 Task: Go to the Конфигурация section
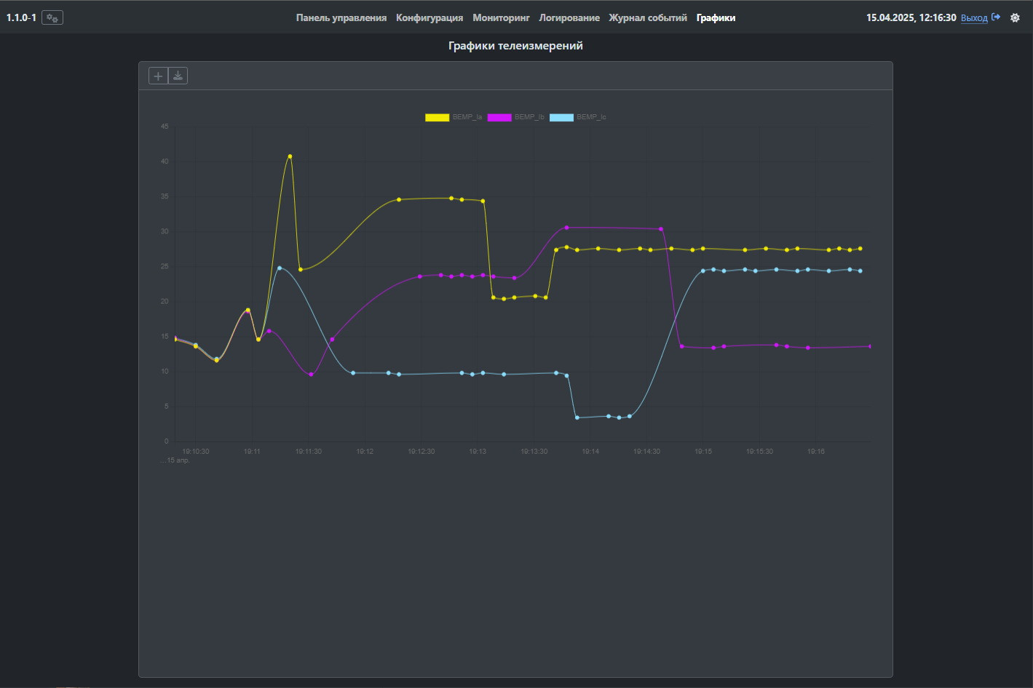(x=429, y=17)
